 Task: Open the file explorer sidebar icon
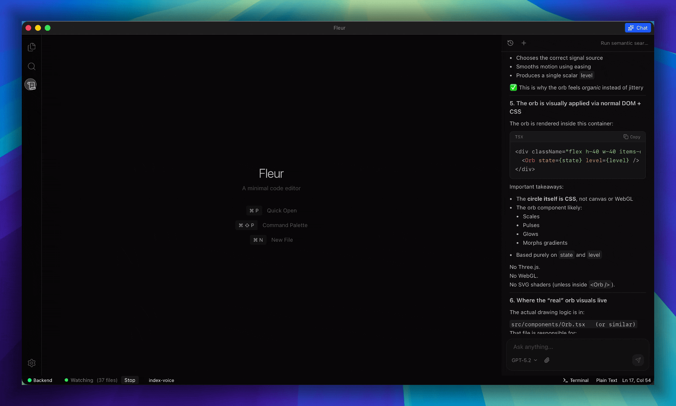coord(32,47)
